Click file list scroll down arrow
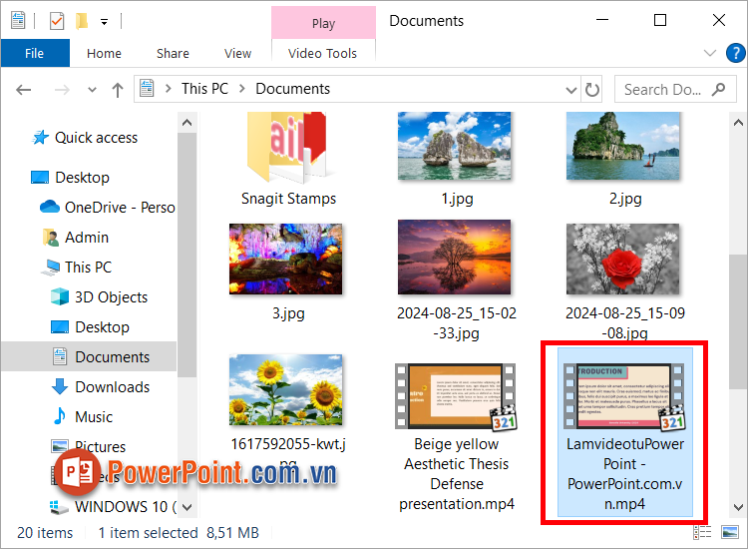The height and width of the screenshot is (549, 748). pos(737,507)
